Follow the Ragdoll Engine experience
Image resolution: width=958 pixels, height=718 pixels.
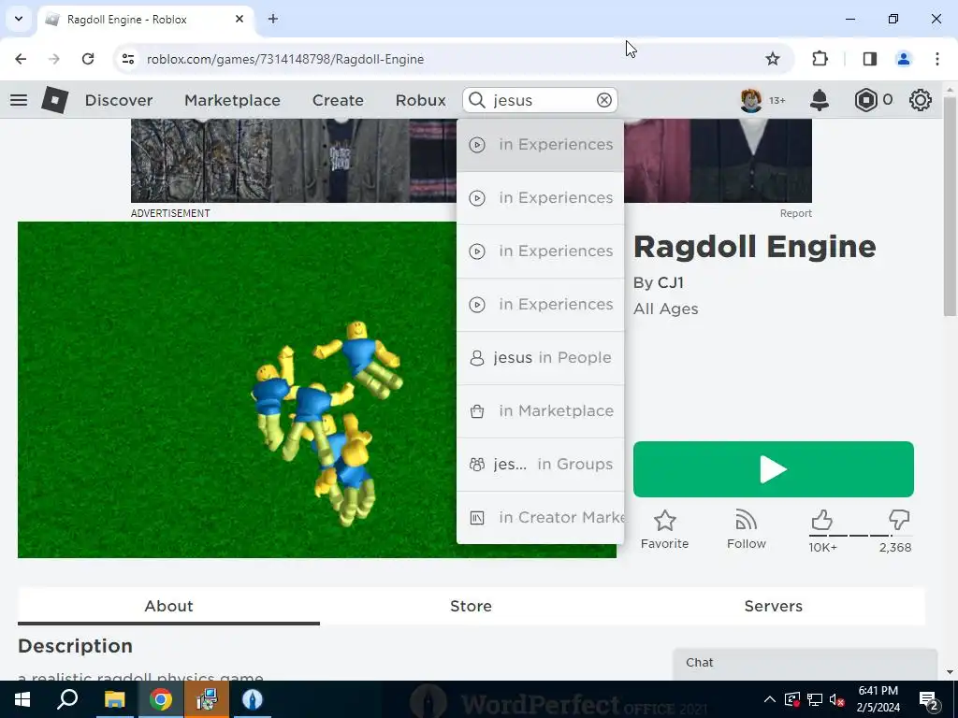(746, 529)
